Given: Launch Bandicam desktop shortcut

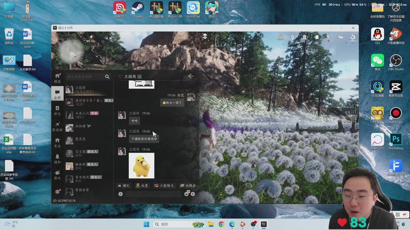Looking at the screenshot, I should click(396, 115).
